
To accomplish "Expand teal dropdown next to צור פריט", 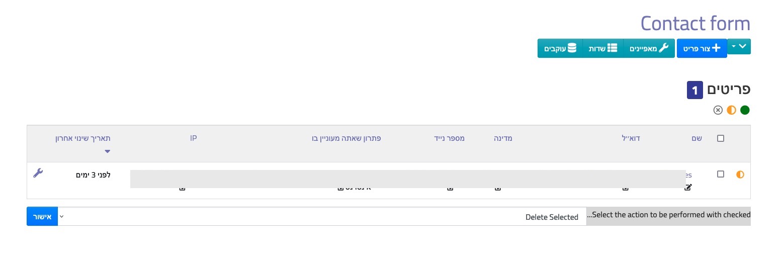I will (x=739, y=46).
